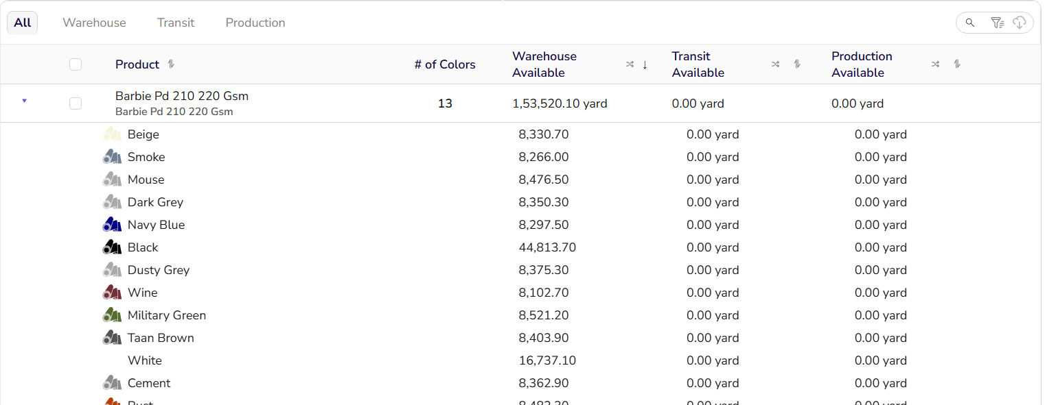
Task: Click the 8,476.50 Mouse warehouse value
Action: pyautogui.click(x=544, y=180)
